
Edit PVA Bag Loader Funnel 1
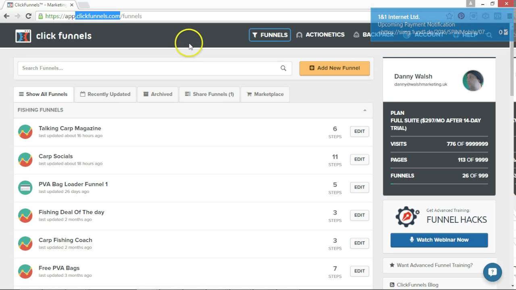pos(360,187)
